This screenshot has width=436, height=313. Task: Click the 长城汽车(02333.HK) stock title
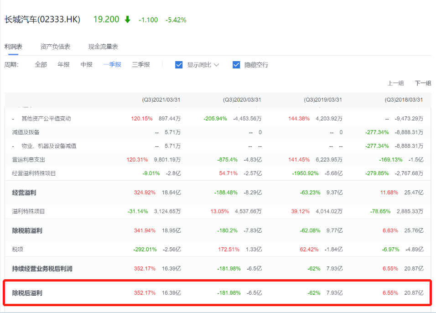[42, 20]
